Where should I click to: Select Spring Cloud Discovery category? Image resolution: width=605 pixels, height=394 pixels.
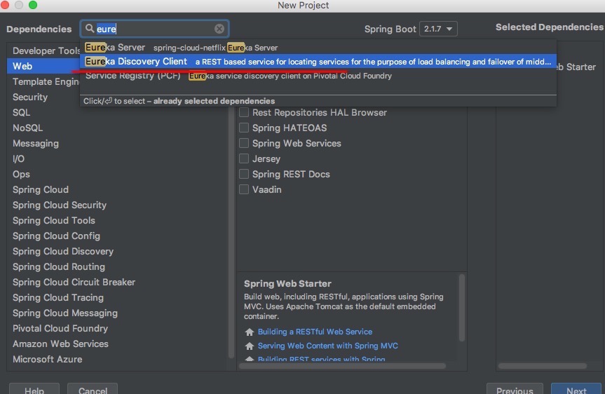[62, 252]
